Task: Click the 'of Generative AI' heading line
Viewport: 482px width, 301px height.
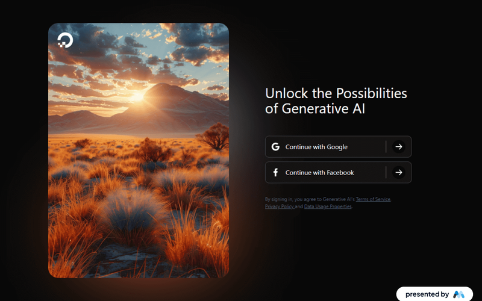Action: coord(315,109)
